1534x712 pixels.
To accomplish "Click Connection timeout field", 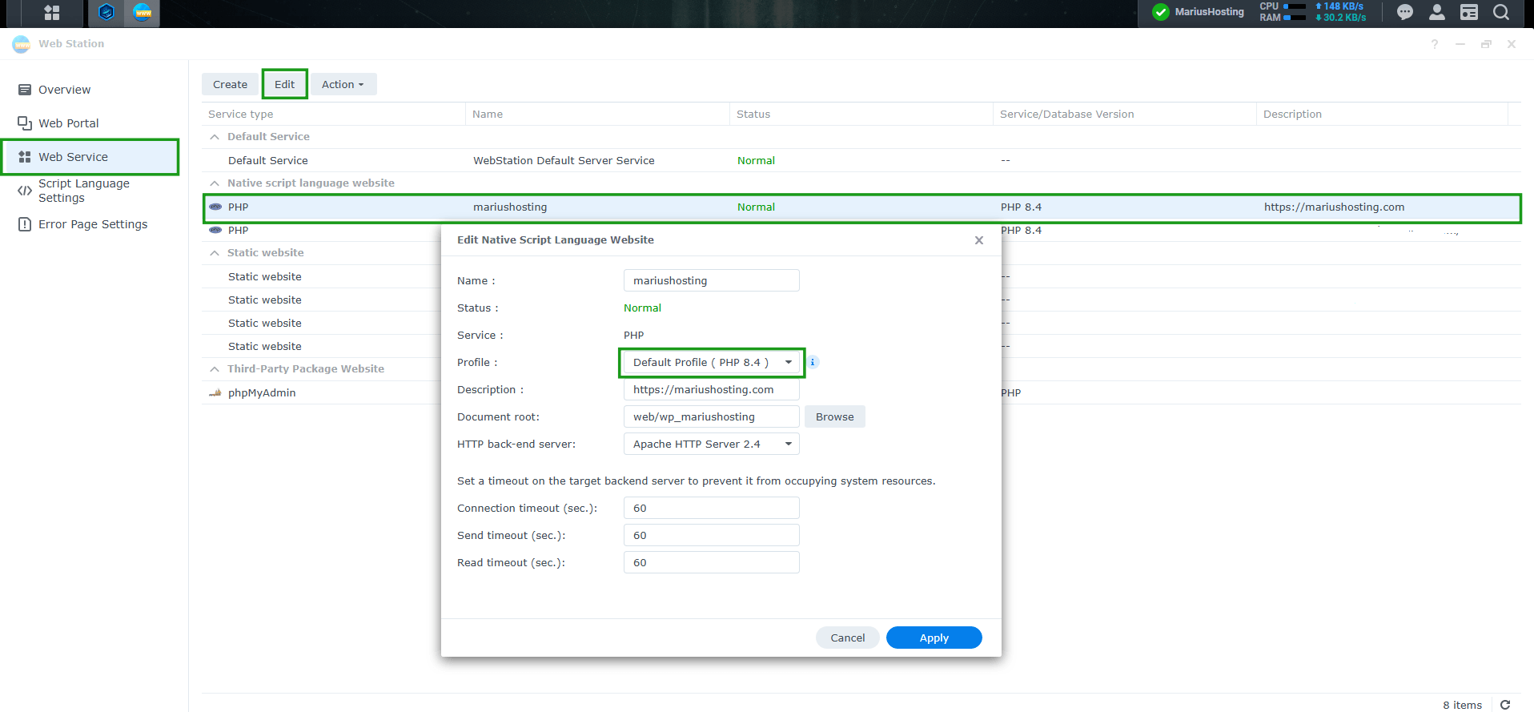I will click(712, 508).
